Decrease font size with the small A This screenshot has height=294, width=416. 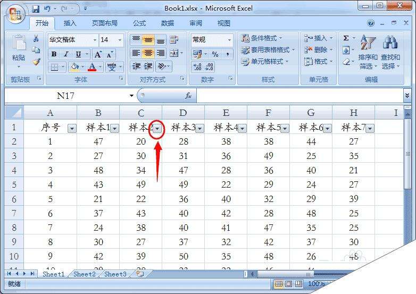click(110, 54)
